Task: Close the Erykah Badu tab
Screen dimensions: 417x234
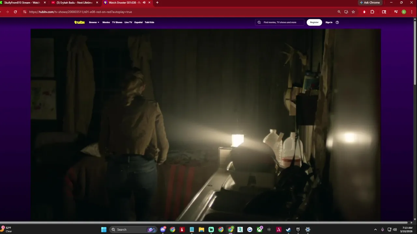Action: 97,3
